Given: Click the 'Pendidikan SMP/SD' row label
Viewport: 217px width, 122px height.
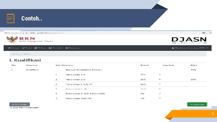Looking at the screenshot, I should pyautogui.click(x=79, y=99).
